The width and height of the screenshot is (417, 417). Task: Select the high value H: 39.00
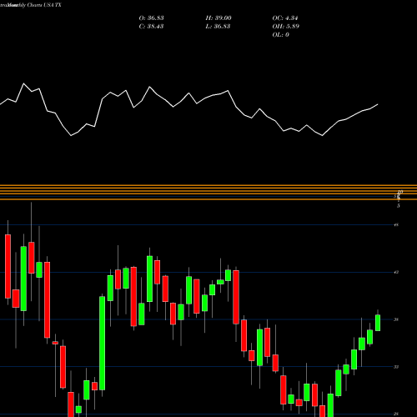(x=219, y=18)
